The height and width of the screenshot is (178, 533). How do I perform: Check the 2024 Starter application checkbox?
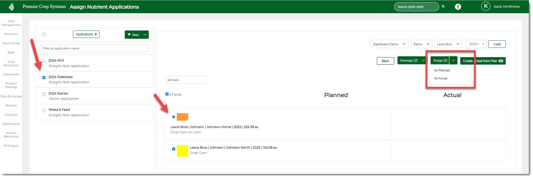(44, 94)
